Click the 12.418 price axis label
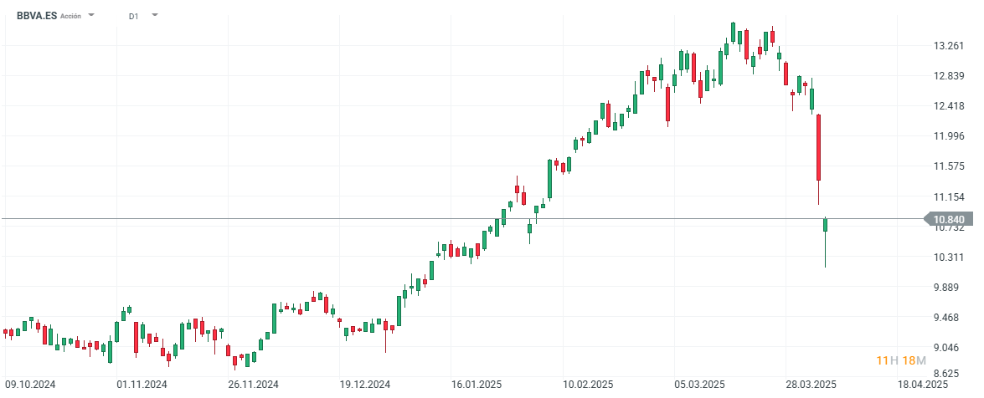 tap(949, 106)
